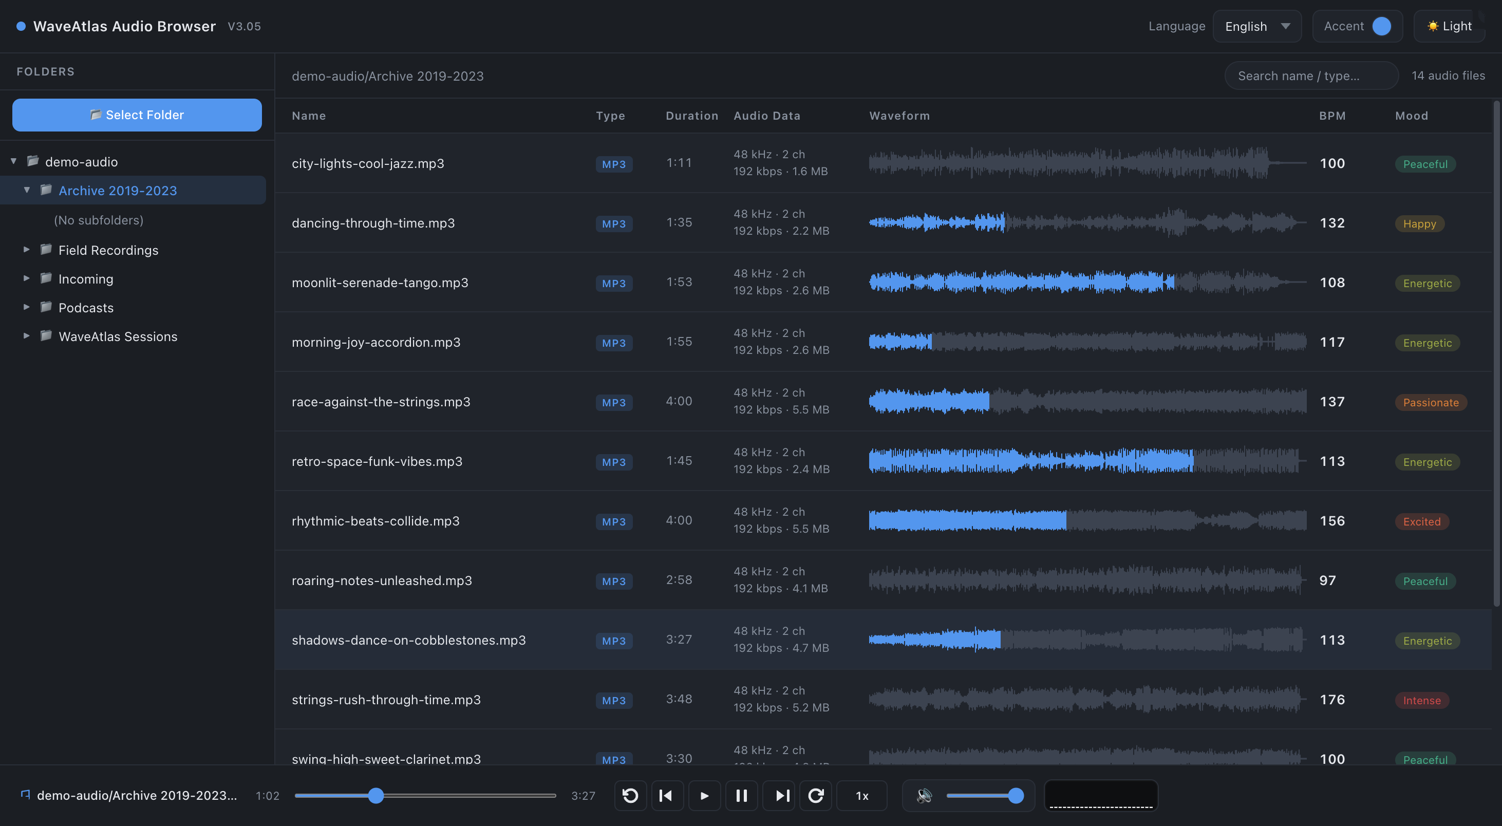Open the Accent color swatch
Image resolution: width=1502 pixels, height=826 pixels.
tap(1381, 26)
